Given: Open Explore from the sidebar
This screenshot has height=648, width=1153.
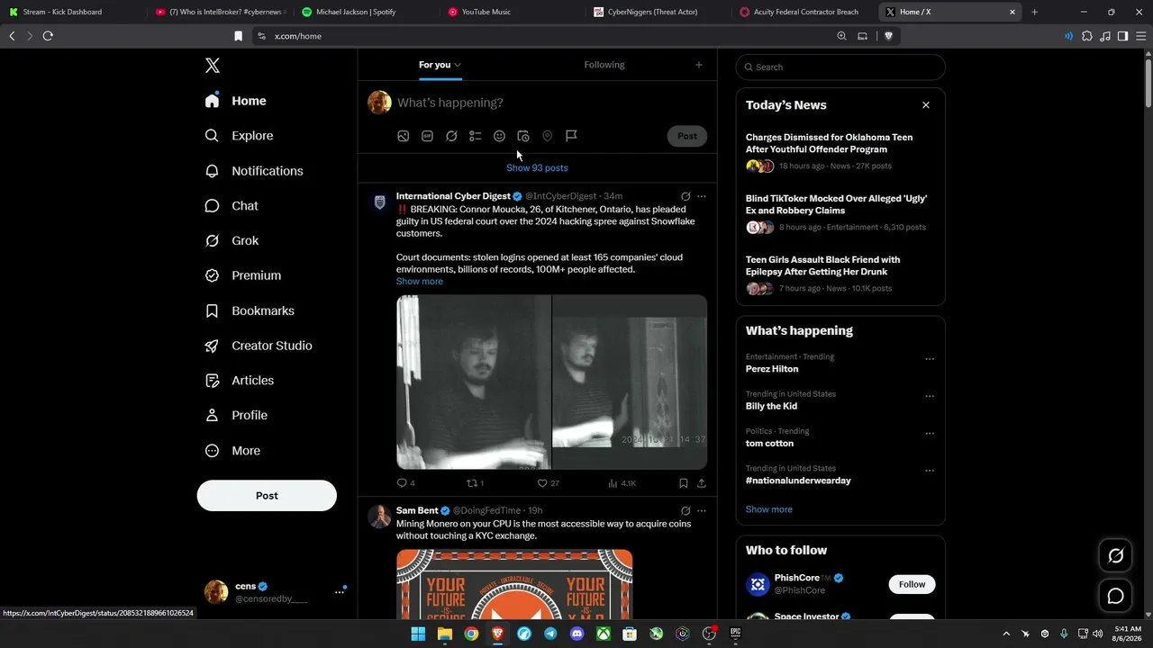Looking at the screenshot, I should pyautogui.click(x=240, y=136).
